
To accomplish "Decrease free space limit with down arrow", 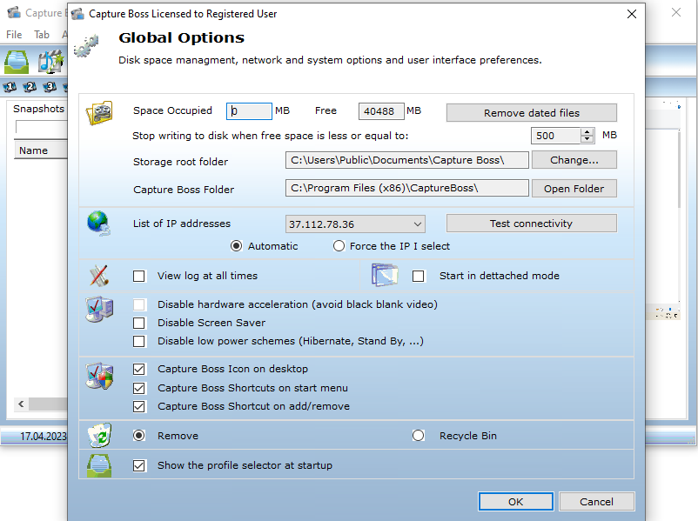I will click(x=587, y=139).
